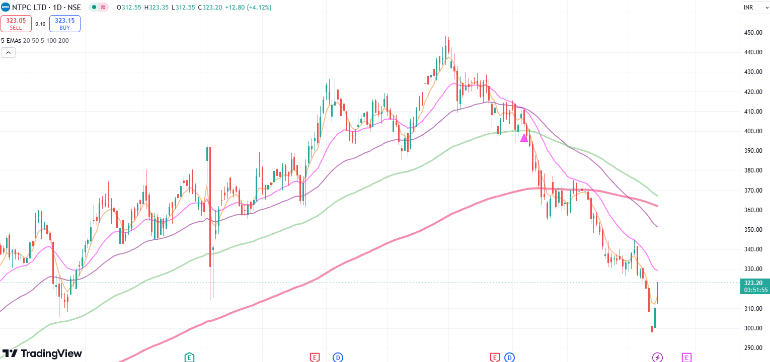Click the pink approximately-equal data icon

pos(103,8)
